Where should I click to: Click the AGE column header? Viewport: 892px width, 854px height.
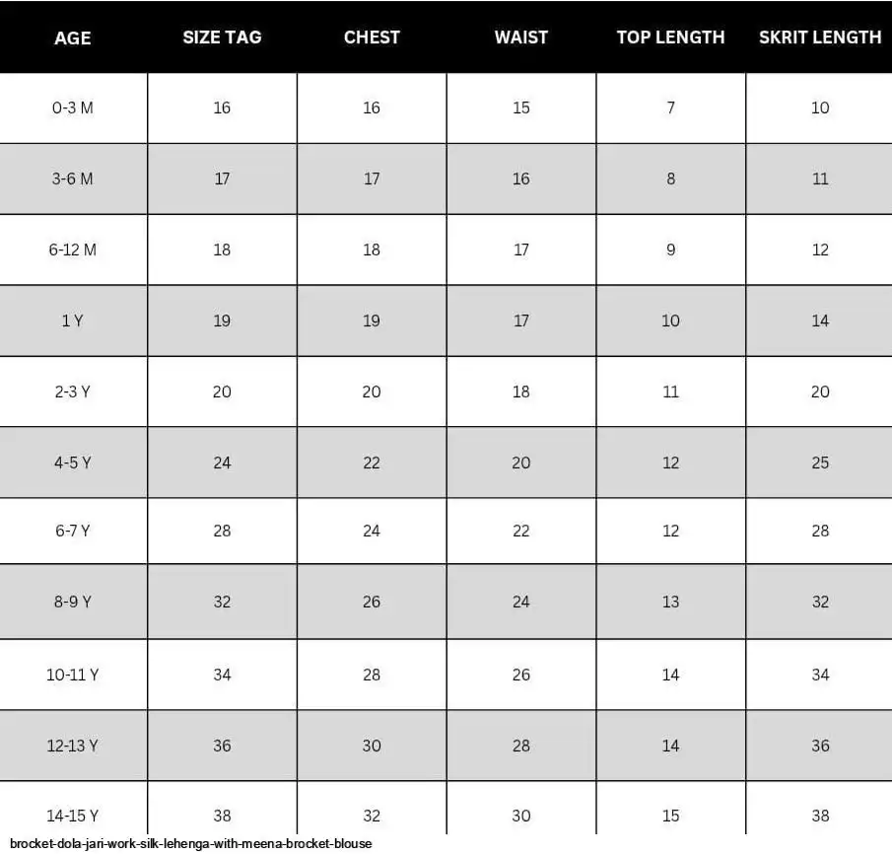pos(73,37)
